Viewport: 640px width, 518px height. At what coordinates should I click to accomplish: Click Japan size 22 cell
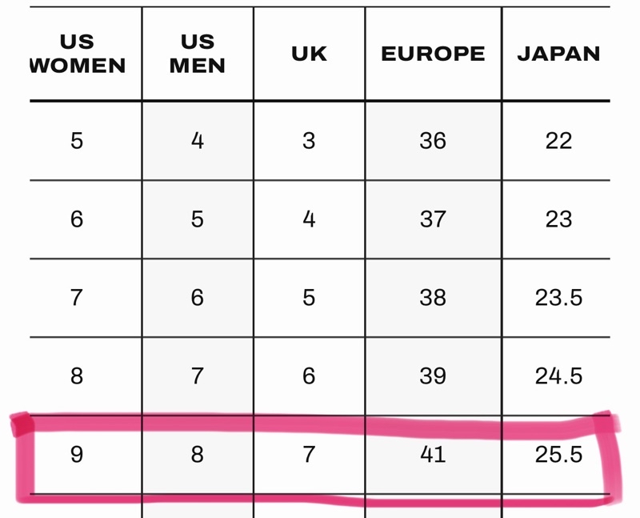pyautogui.click(x=558, y=141)
